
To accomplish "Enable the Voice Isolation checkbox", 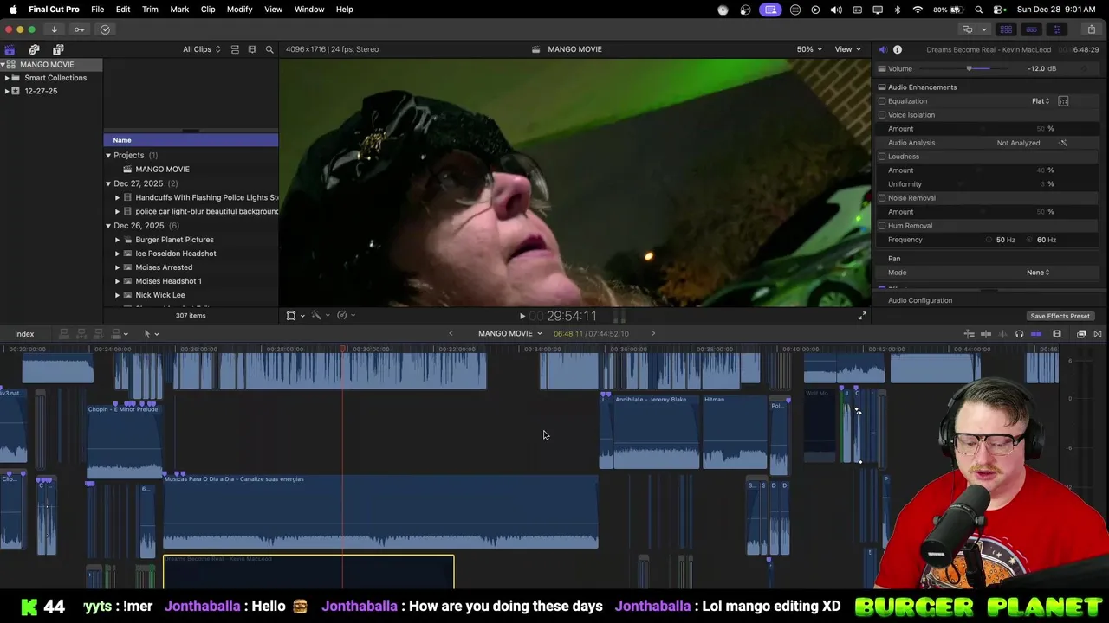I will tap(882, 115).
